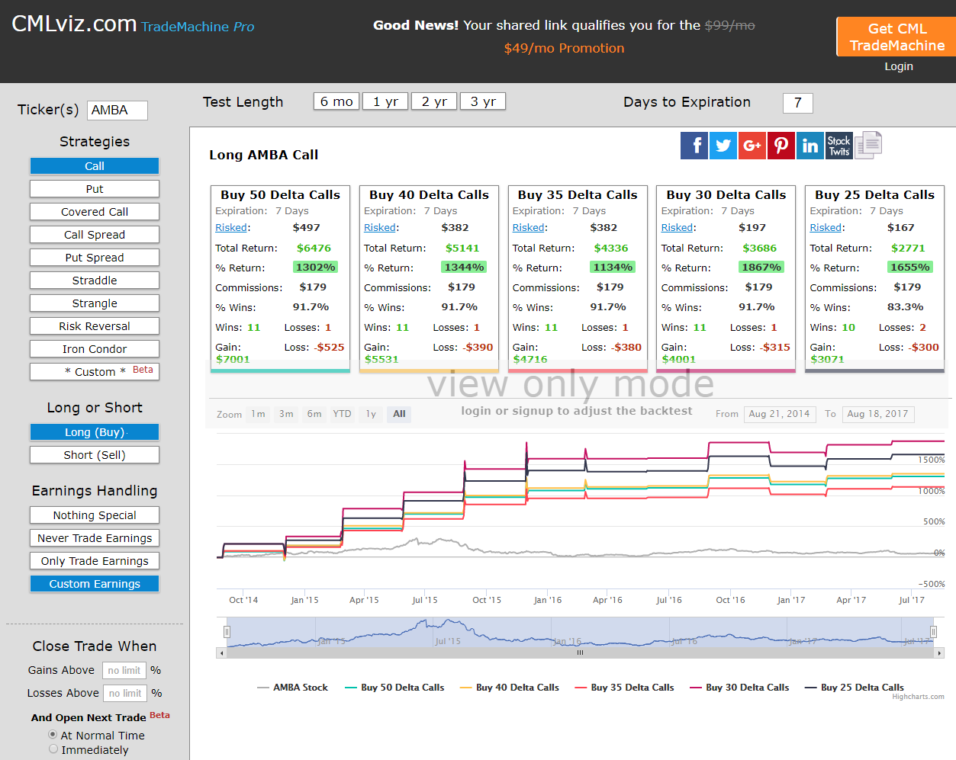
Task: Open the Custom beta strategy
Action: [95, 372]
